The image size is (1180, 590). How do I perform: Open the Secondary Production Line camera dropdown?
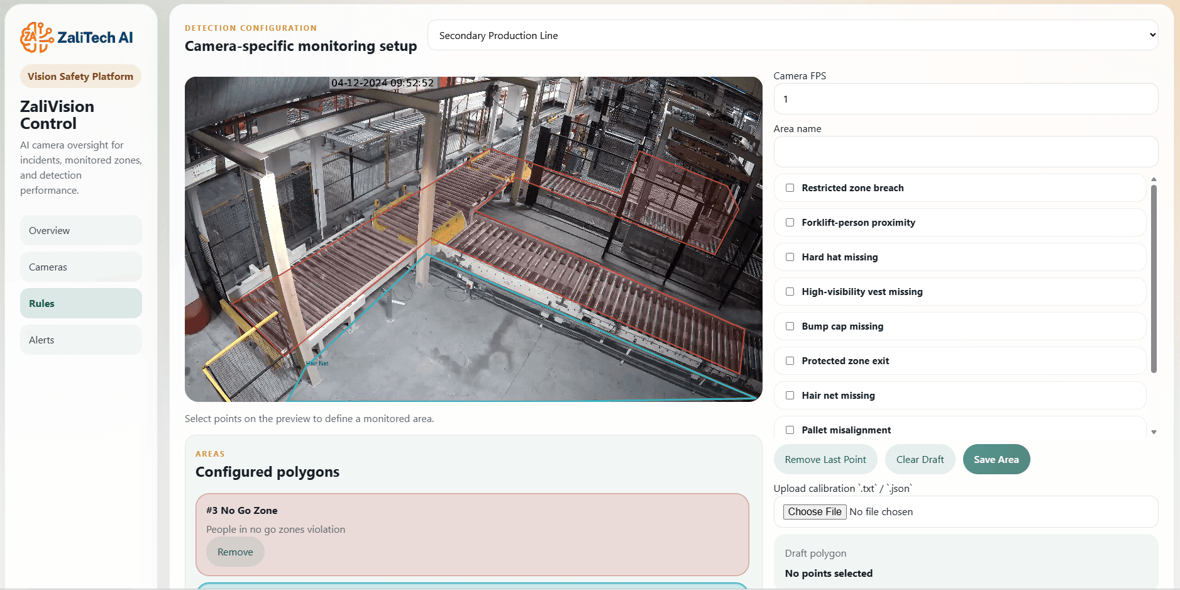[793, 35]
